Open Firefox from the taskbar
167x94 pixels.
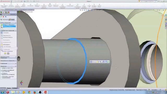coord(35,92)
